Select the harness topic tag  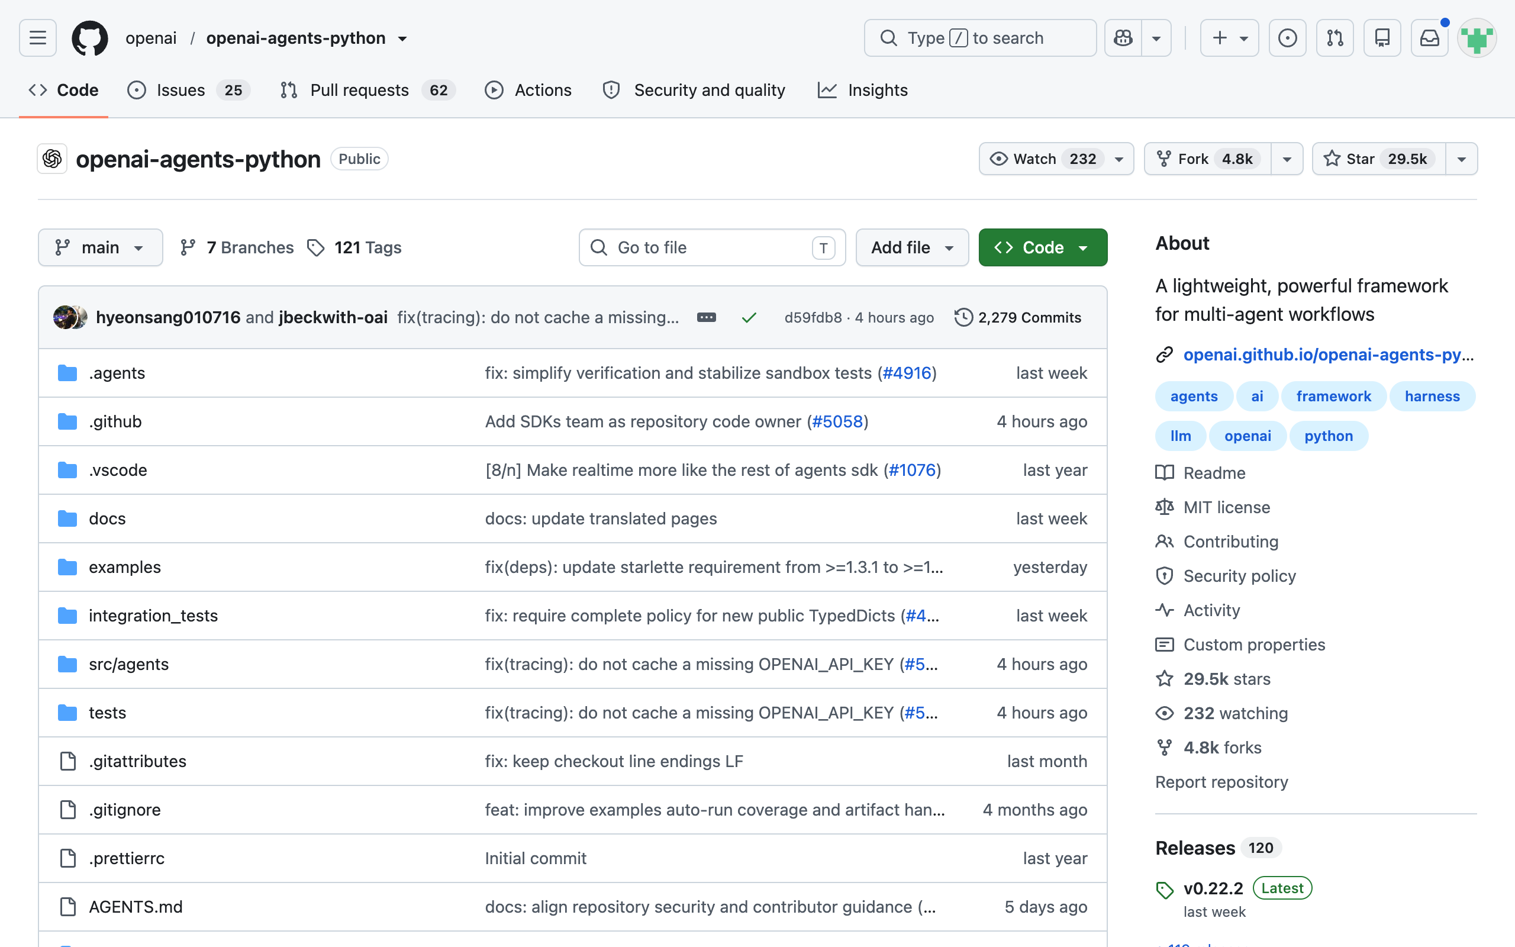tap(1432, 397)
